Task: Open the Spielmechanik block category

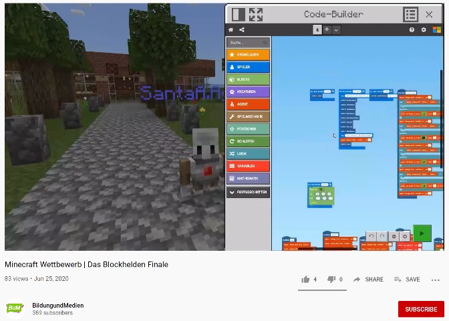Action: coord(248,116)
